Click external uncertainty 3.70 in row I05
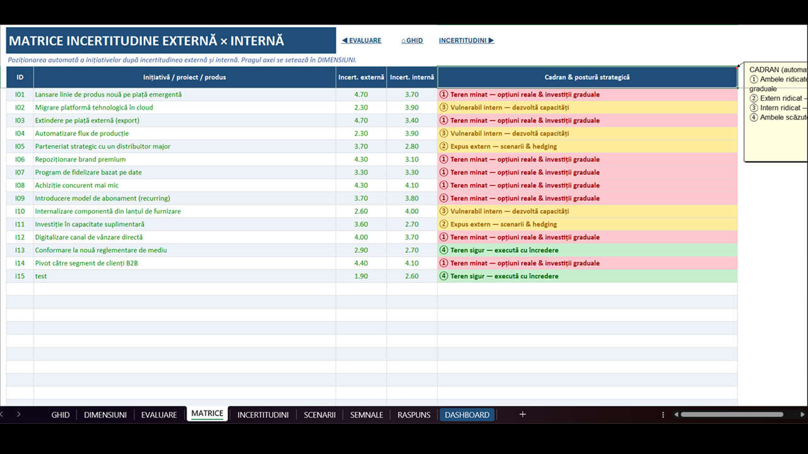 coord(361,146)
